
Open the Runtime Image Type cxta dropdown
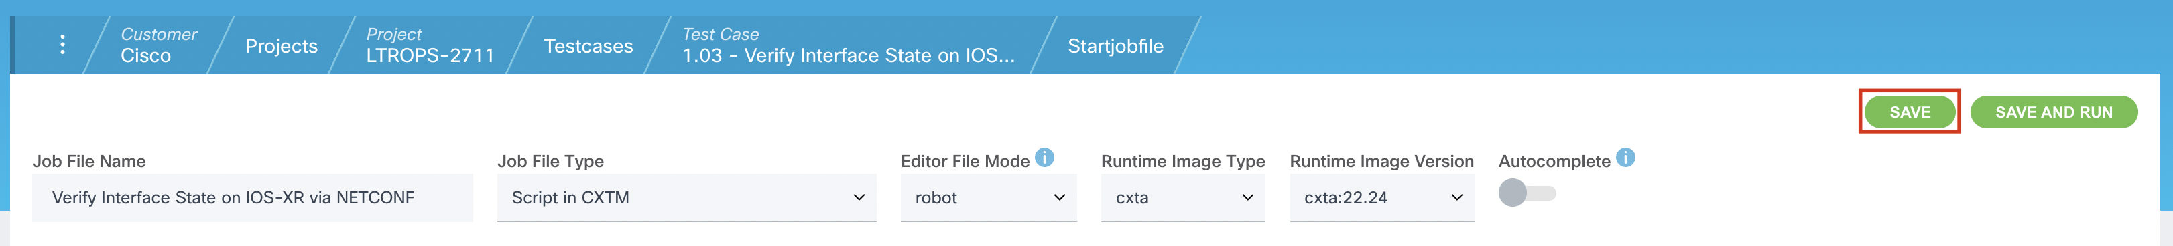pyautogui.click(x=1182, y=197)
